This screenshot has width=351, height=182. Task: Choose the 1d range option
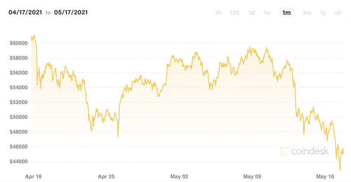coord(251,13)
